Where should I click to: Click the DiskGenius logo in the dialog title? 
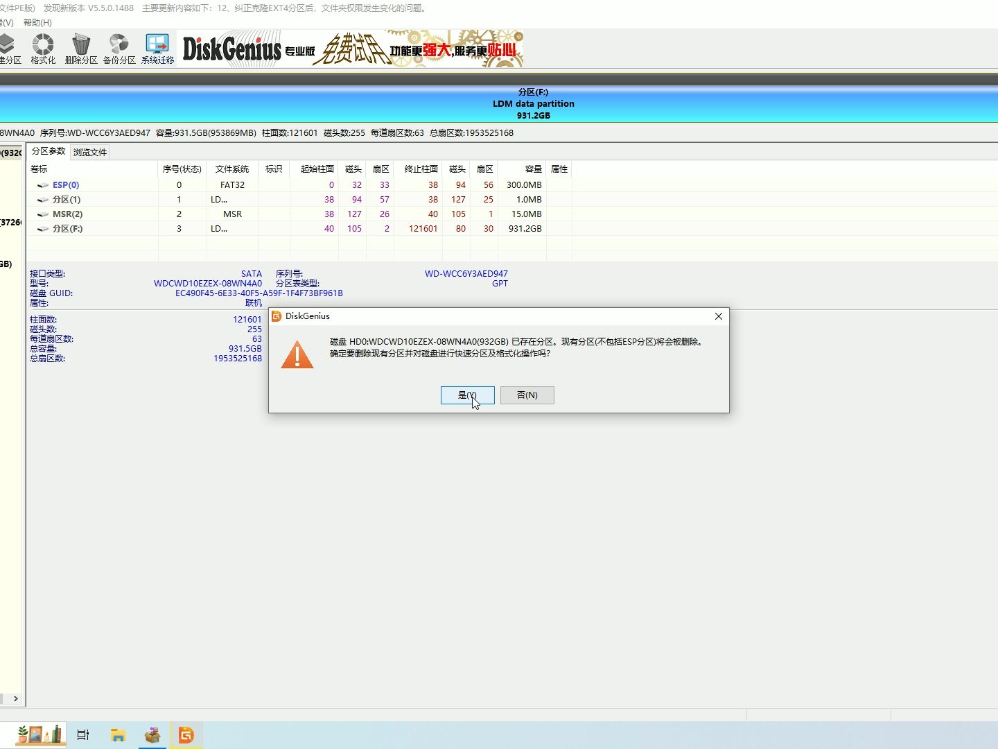277,316
